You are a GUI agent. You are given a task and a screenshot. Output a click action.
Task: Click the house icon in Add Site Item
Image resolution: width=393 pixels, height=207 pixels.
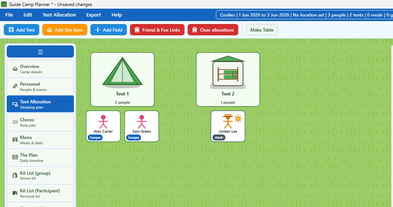50,30
